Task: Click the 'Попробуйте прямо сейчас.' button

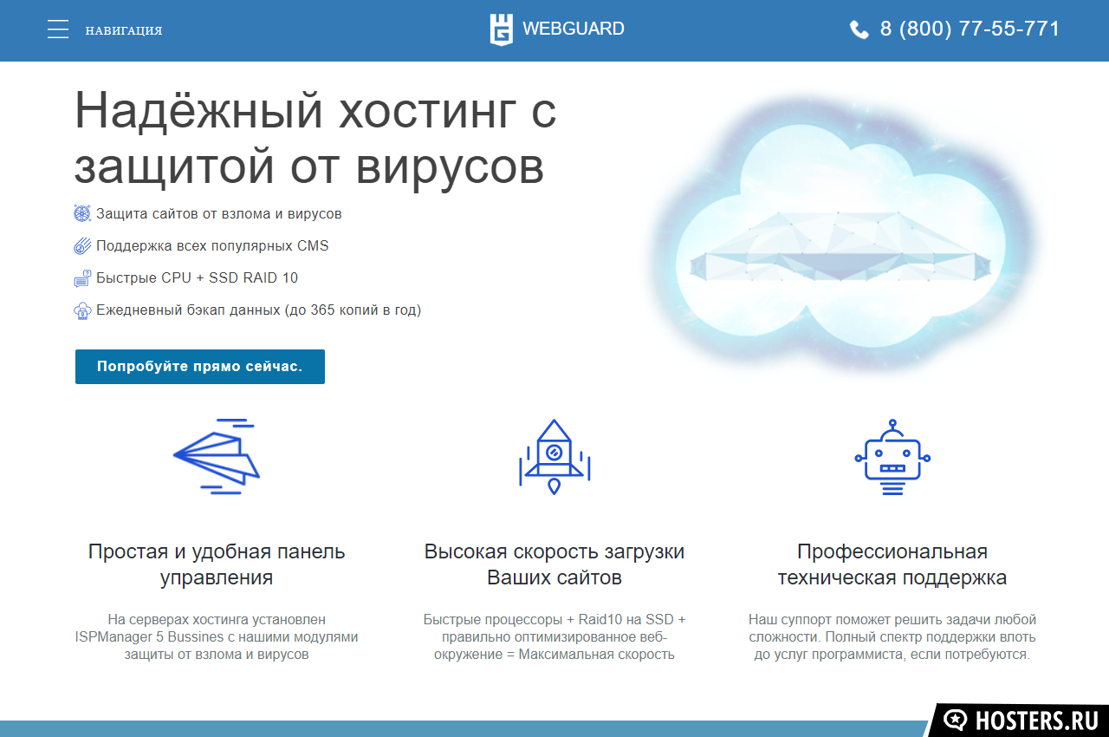Action: coord(200,367)
